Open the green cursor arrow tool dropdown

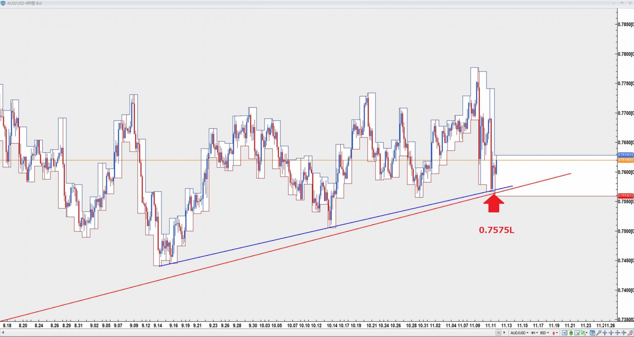pos(584,333)
